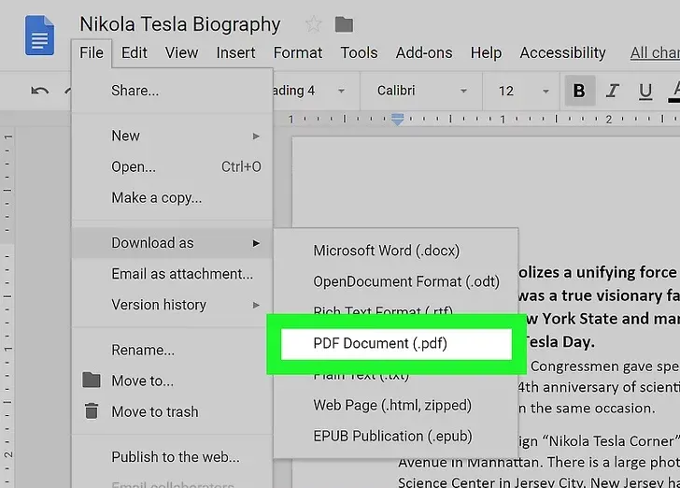Open the Tools menu
This screenshot has width=680, height=488.
359,53
